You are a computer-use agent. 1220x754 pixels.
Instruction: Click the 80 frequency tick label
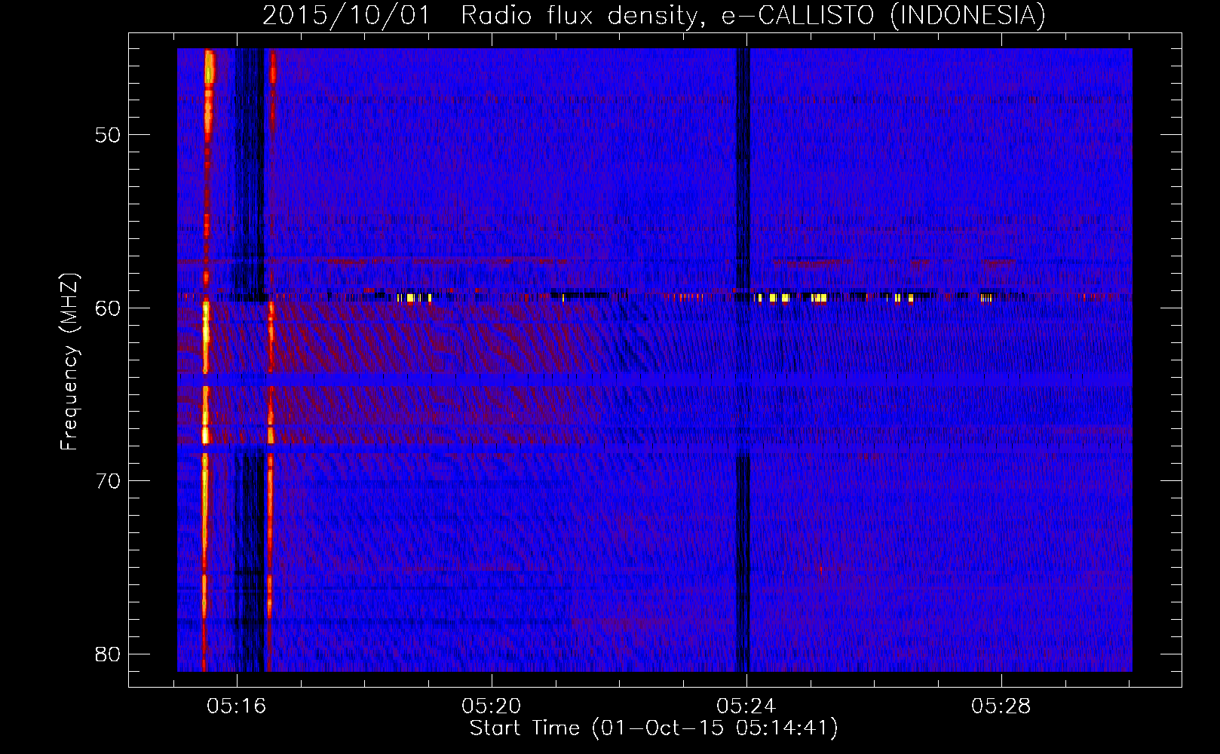click(x=108, y=654)
